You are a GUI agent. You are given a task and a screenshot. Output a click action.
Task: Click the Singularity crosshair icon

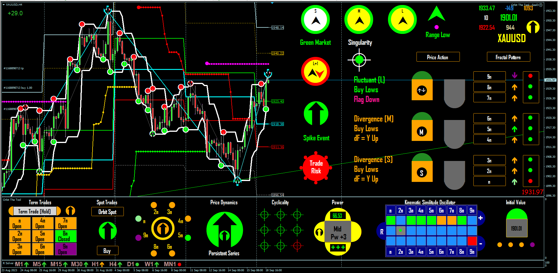[359, 60]
